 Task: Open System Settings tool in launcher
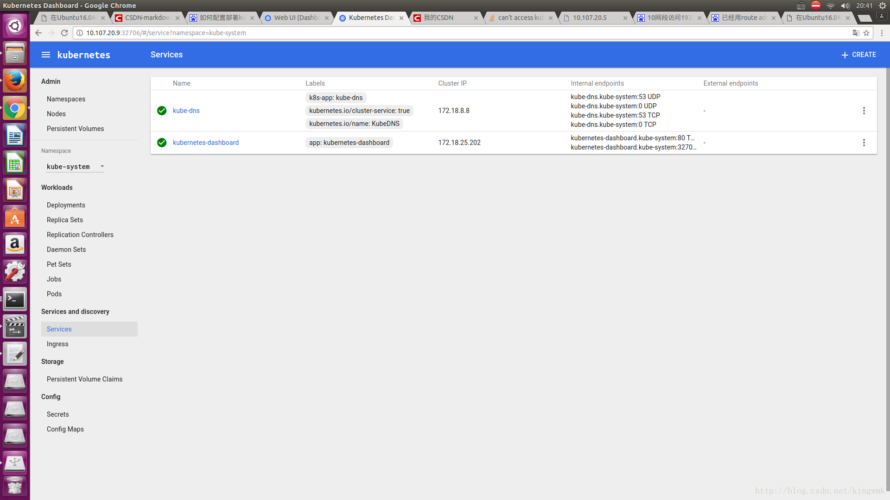coord(15,272)
